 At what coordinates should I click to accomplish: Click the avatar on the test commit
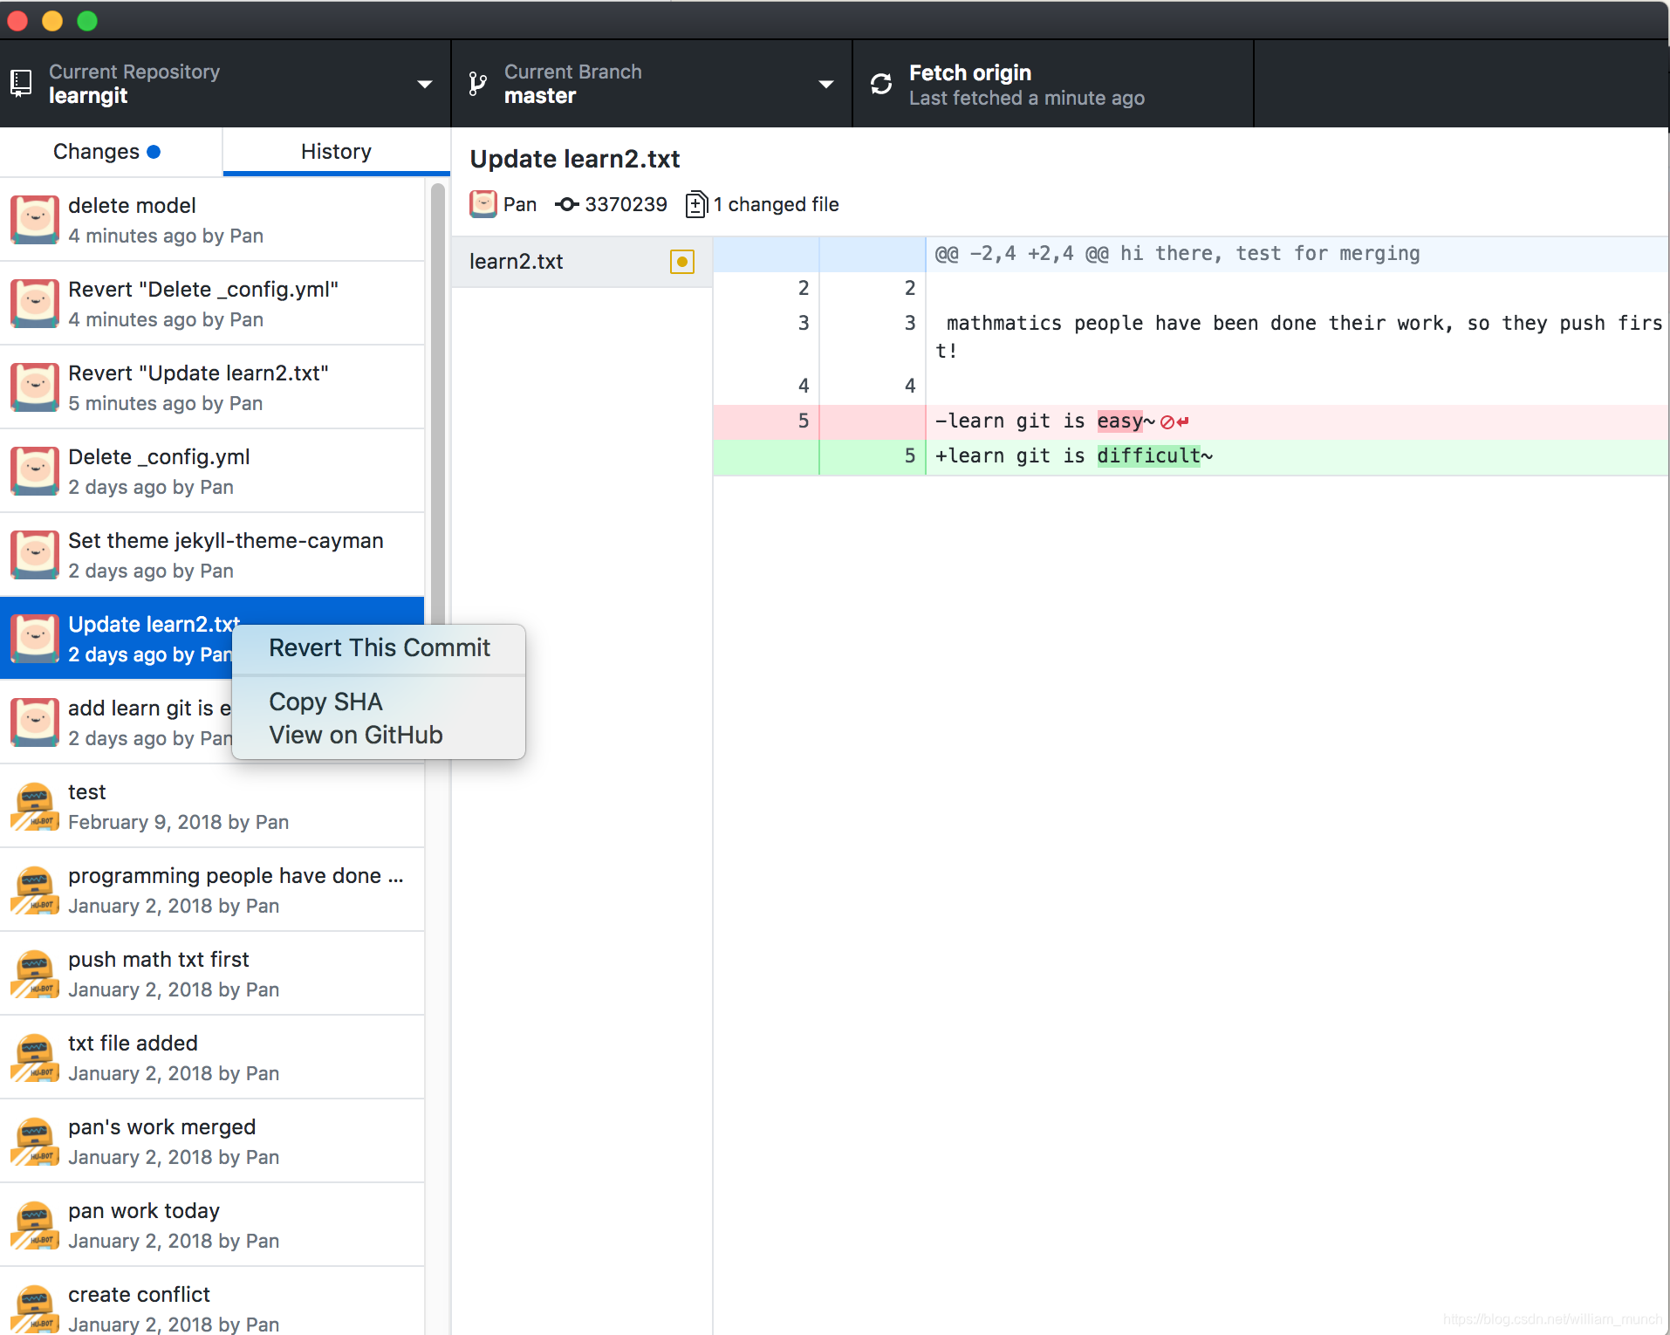click(x=35, y=806)
